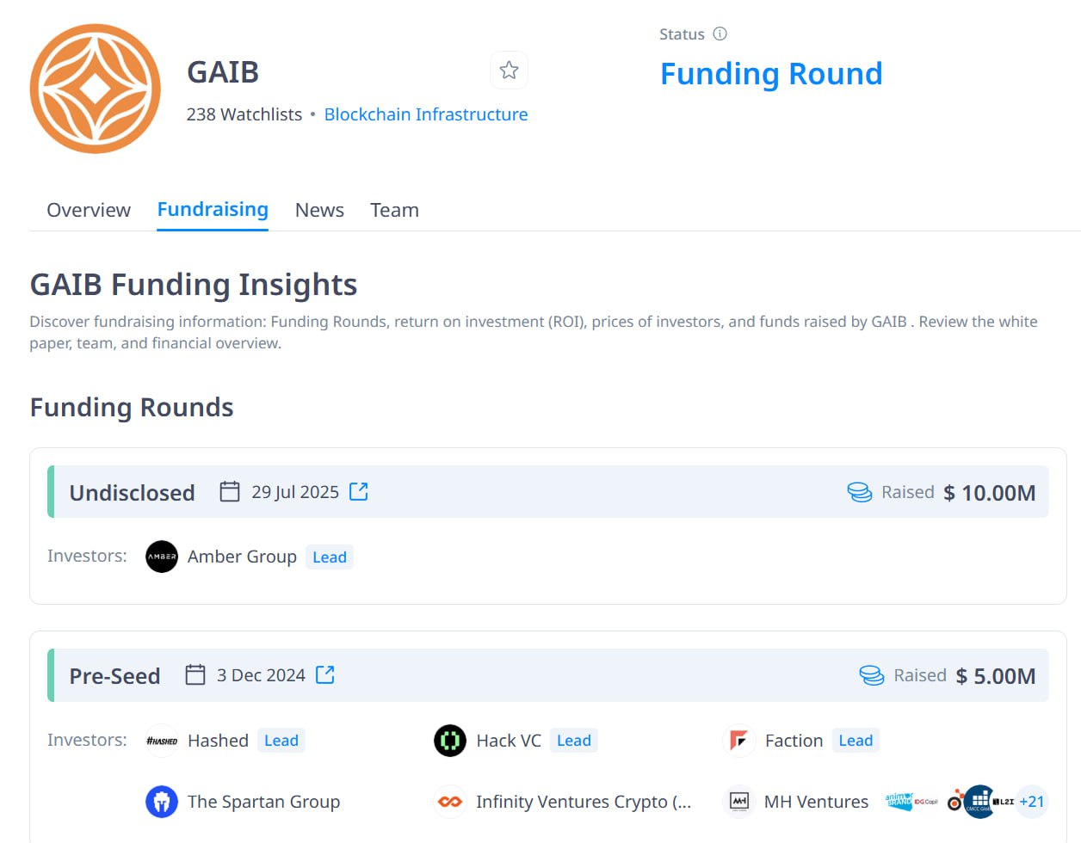Open external link for 3 Dec 2024 round
Screen dimensions: 1081x843
point(325,675)
